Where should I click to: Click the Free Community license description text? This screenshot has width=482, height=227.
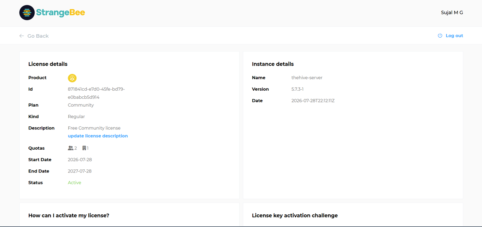(94, 128)
